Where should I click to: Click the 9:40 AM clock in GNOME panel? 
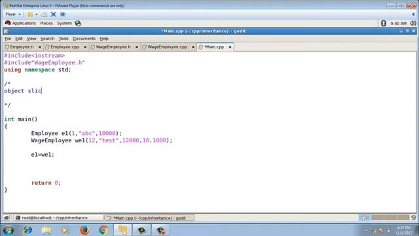click(398, 24)
